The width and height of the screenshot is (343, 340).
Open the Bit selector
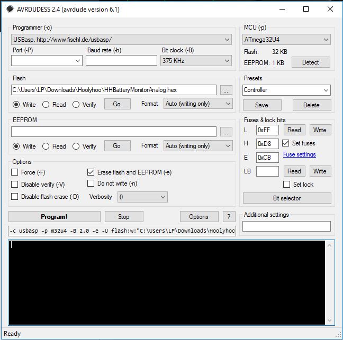click(287, 198)
